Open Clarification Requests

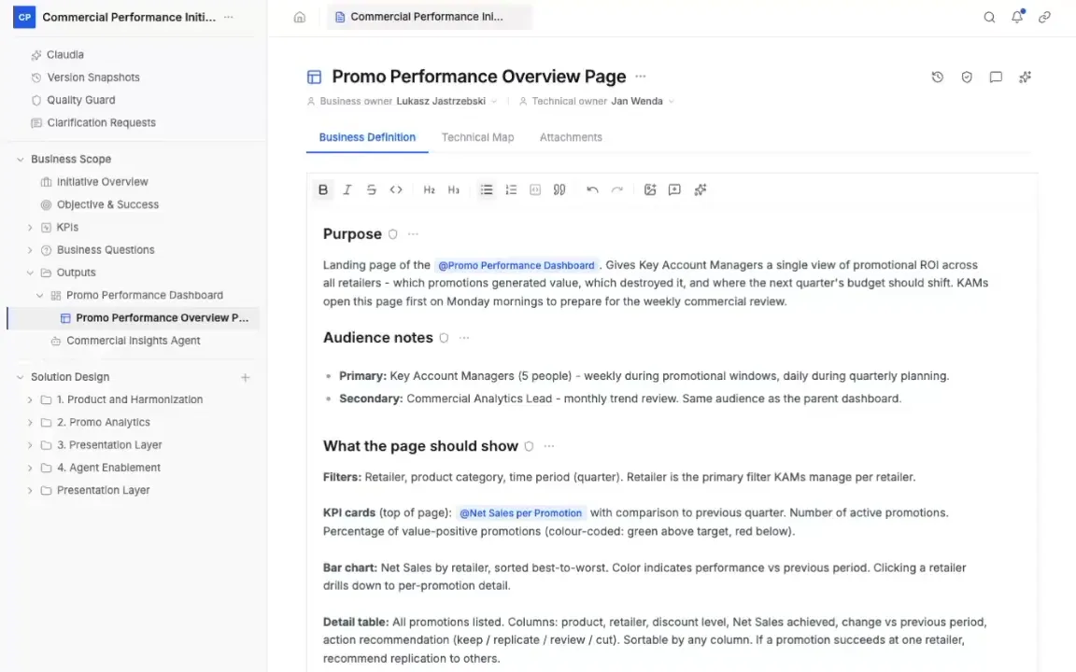[102, 123]
